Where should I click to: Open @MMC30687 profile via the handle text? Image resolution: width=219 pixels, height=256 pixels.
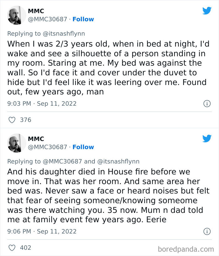pos(47,19)
